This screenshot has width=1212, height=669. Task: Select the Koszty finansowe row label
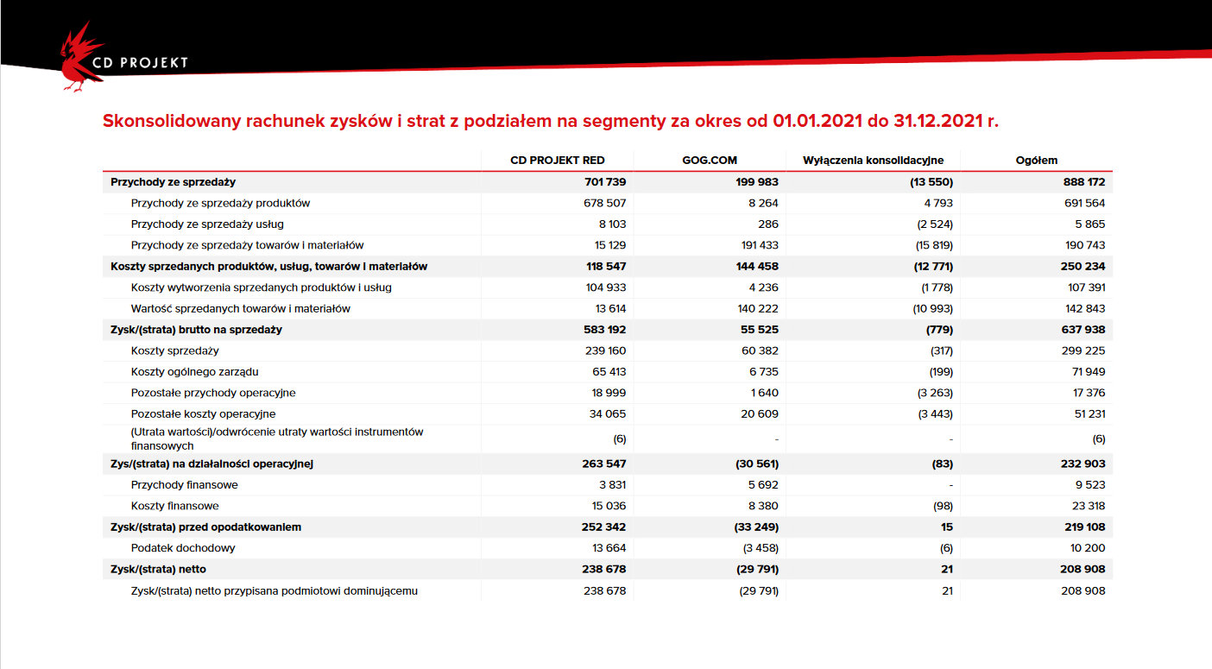pos(175,506)
